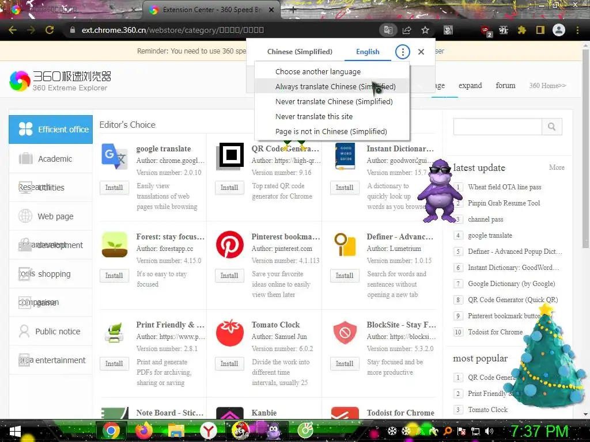This screenshot has width=590, height=442.
Task: Click More in latest update
Action: (x=557, y=167)
